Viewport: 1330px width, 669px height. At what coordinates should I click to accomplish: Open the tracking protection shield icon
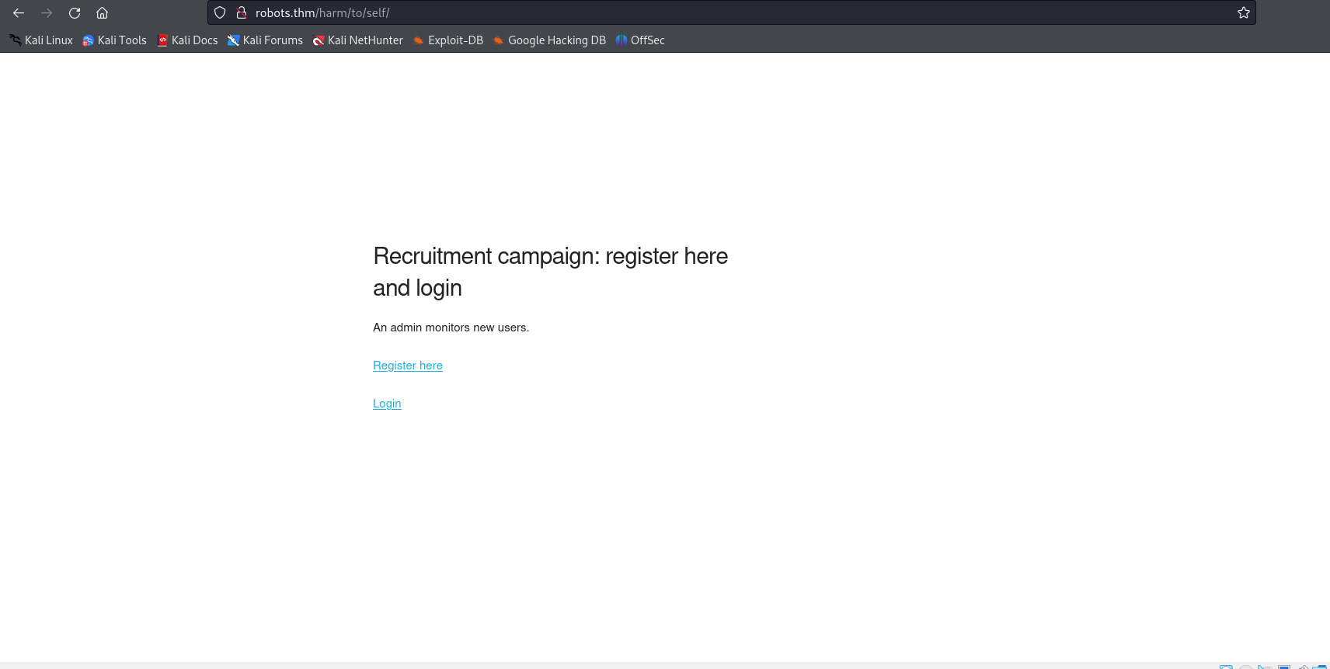click(x=220, y=13)
